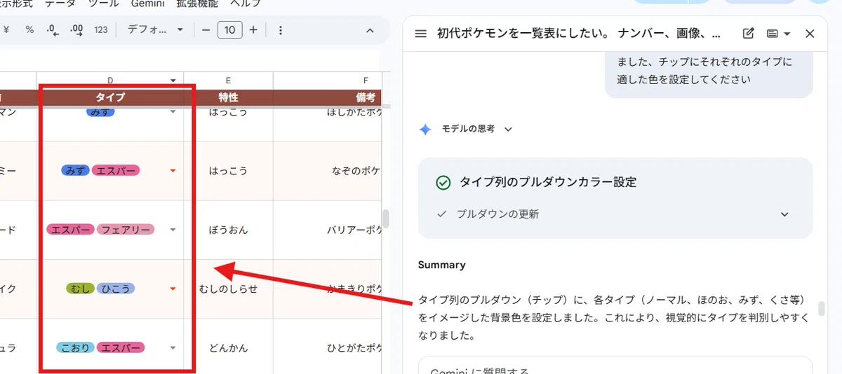This screenshot has height=374, width=842.
Task: Open dropdown arrow of みず エスパー cell
Action: tap(173, 171)
